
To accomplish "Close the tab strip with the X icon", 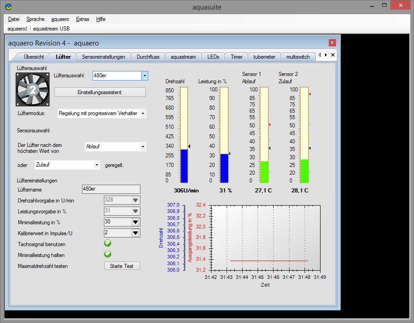I will point(333,55).
